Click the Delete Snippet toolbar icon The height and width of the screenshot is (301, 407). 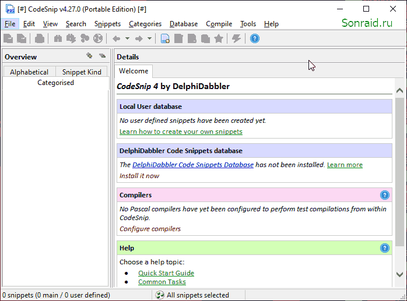point(192,38)
